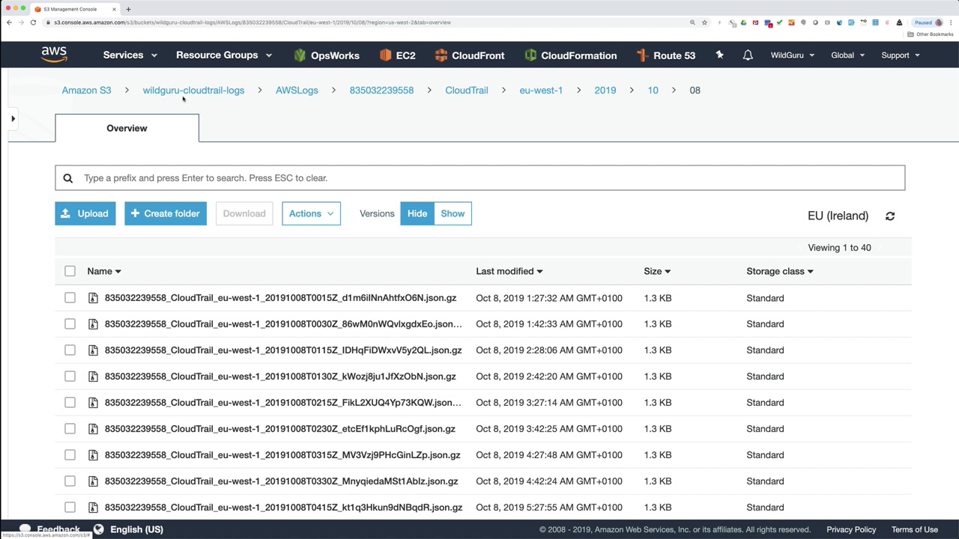Bookmark this page with the star icon

[704, 22]
